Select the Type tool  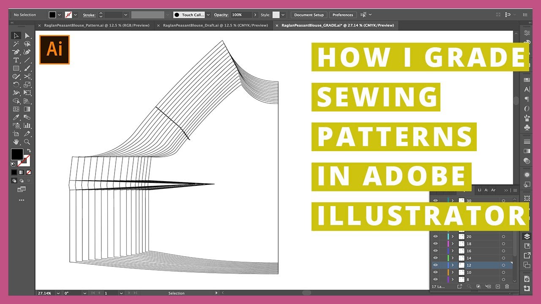tap(16, 60)
